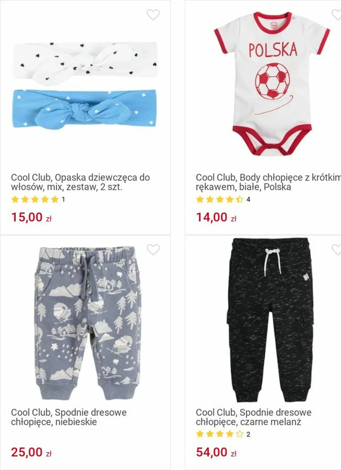
Task: Click the 15,00 zł price of the headbands
Action: coord(31,217)
